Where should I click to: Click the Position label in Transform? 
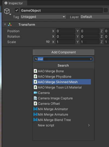14,31
